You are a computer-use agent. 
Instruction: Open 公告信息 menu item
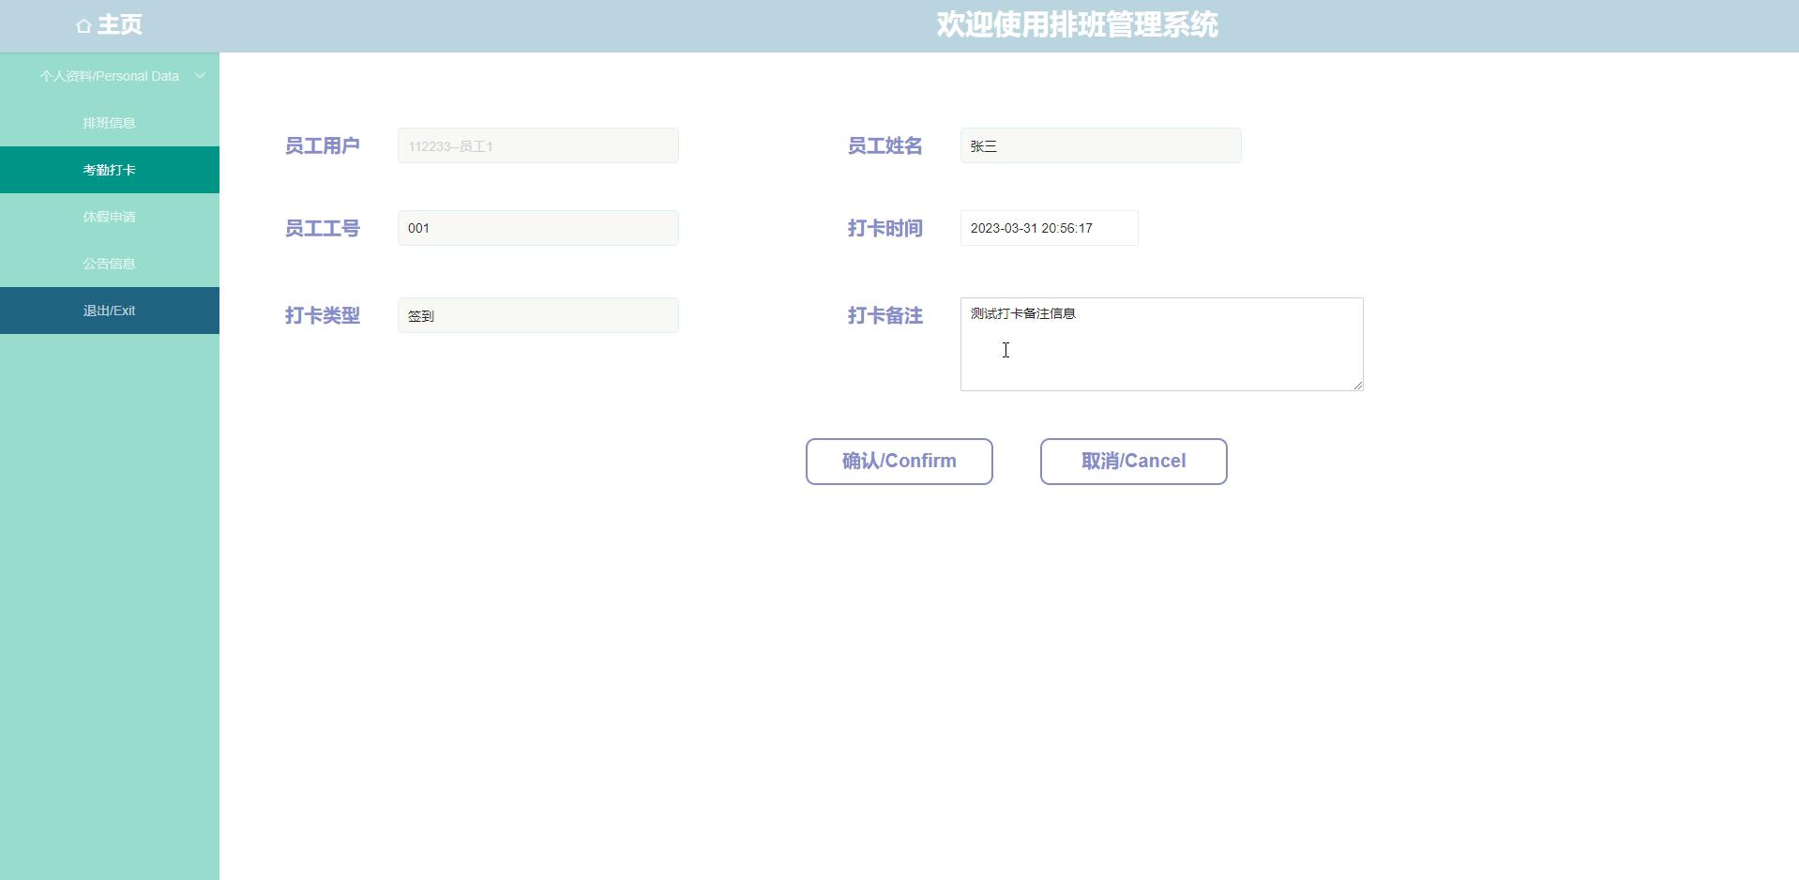[110, 264]
